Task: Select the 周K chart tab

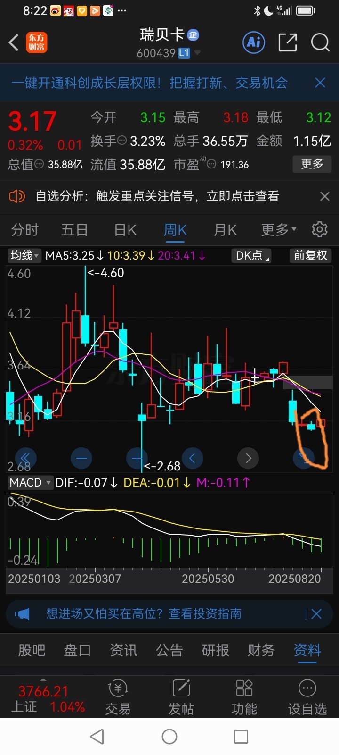Action: 175,230
